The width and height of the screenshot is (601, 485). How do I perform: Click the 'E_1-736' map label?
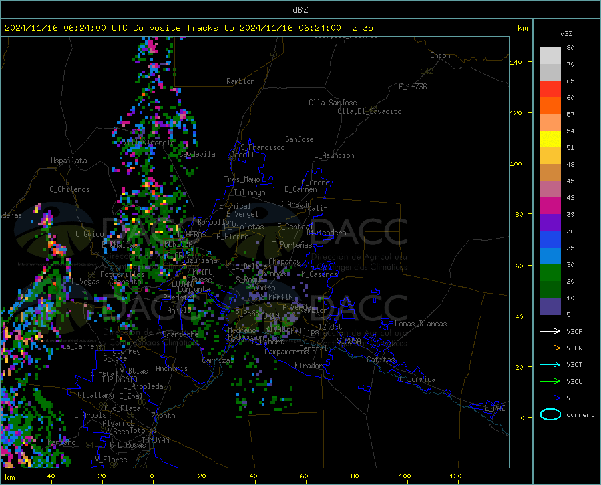pos(413,87)
